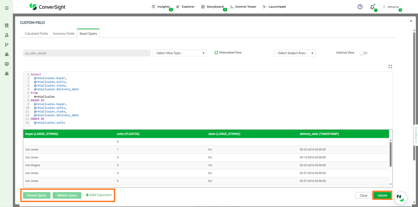This screenshot has height=207, width=418.
Task: Click the scroll down arrow of results table
Action: (x=391, y=184)
